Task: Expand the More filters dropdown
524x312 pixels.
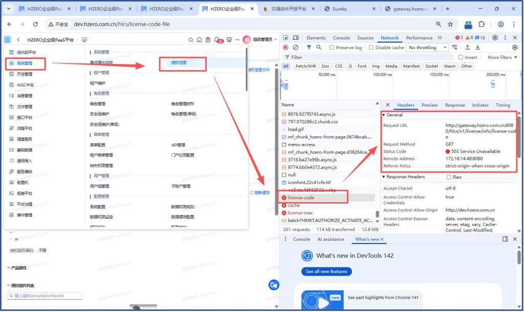Action: [502, 57]
